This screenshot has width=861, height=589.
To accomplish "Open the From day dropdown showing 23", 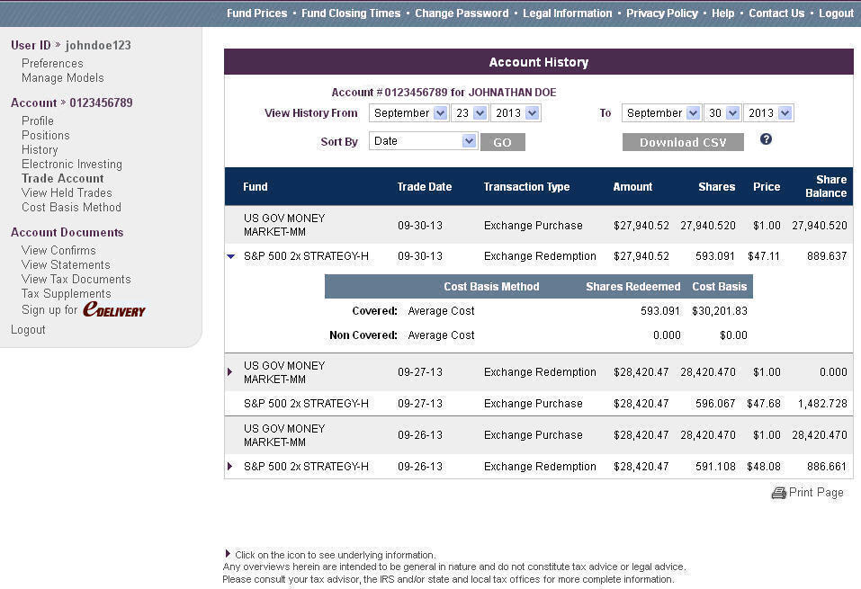I will (470, 113).
